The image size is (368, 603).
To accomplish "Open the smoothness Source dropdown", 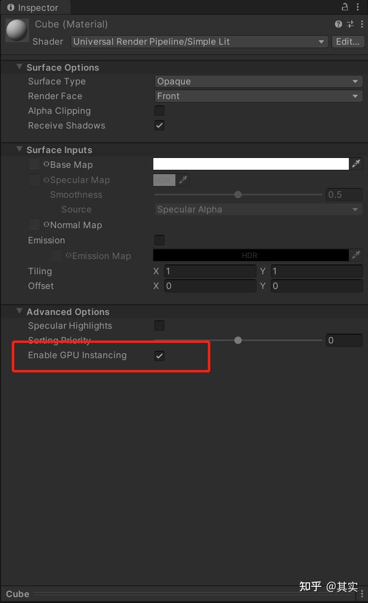I will 258,209.
